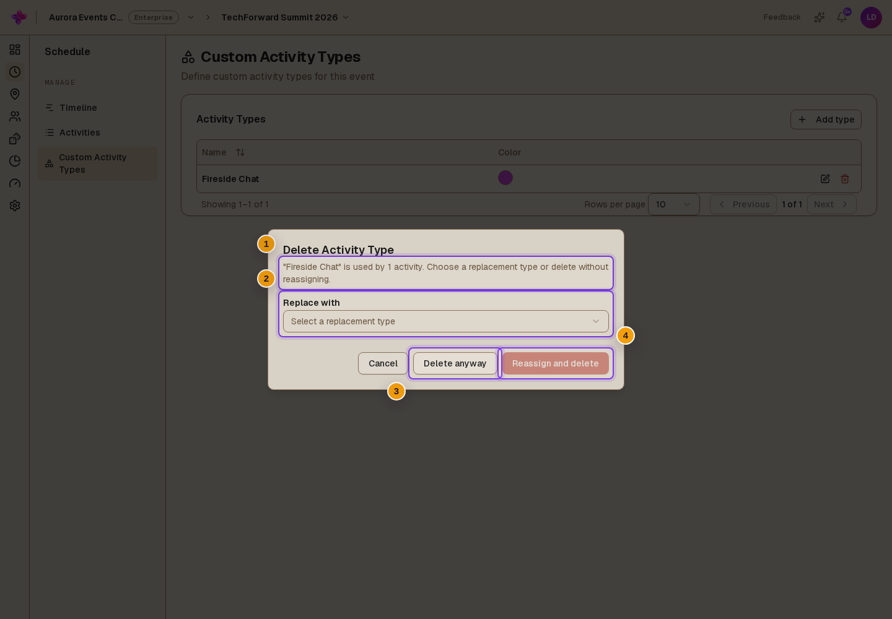
Task: Edit the Fireside Chat activity type
Action: pos(825,179)
